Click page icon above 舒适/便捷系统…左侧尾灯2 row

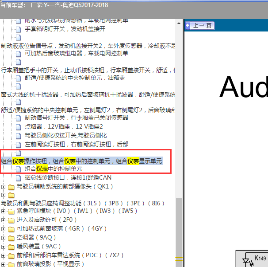(x=19, y=102)
